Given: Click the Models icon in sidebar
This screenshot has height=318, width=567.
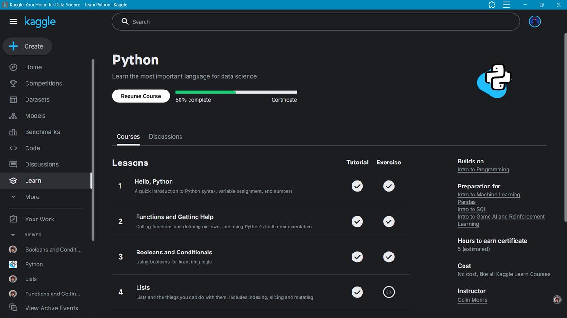Looking at the screenshot, I should pos(13,116).
